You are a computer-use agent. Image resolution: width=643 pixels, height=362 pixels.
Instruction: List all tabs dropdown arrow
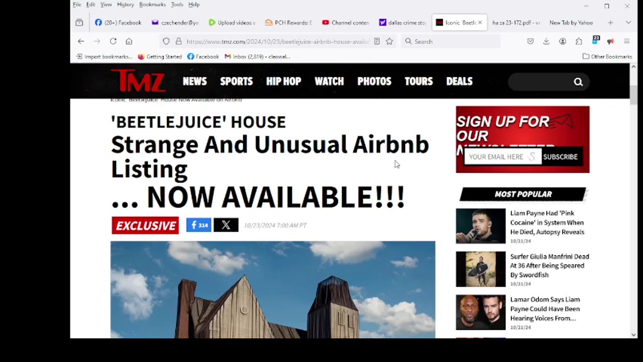pos(628,23)
